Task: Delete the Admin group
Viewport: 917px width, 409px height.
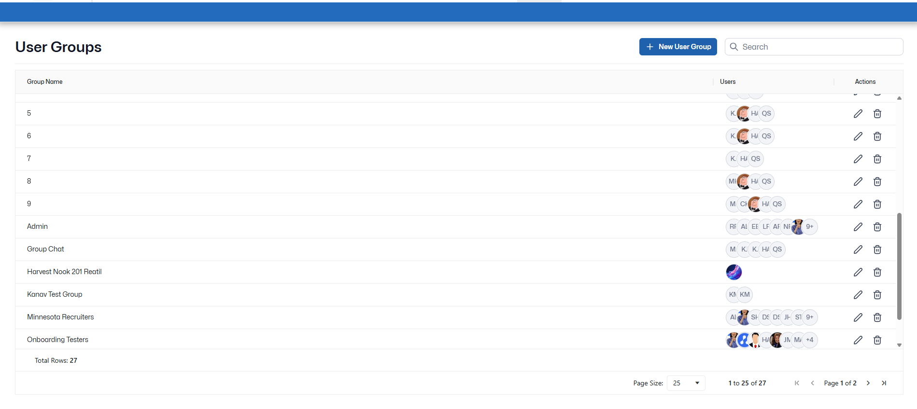Action: pyautogui.click(x=877, y=227)
